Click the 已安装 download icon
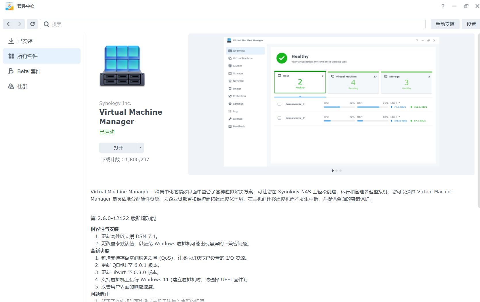This screenshot has width=480, height=302. pos(11,41)
